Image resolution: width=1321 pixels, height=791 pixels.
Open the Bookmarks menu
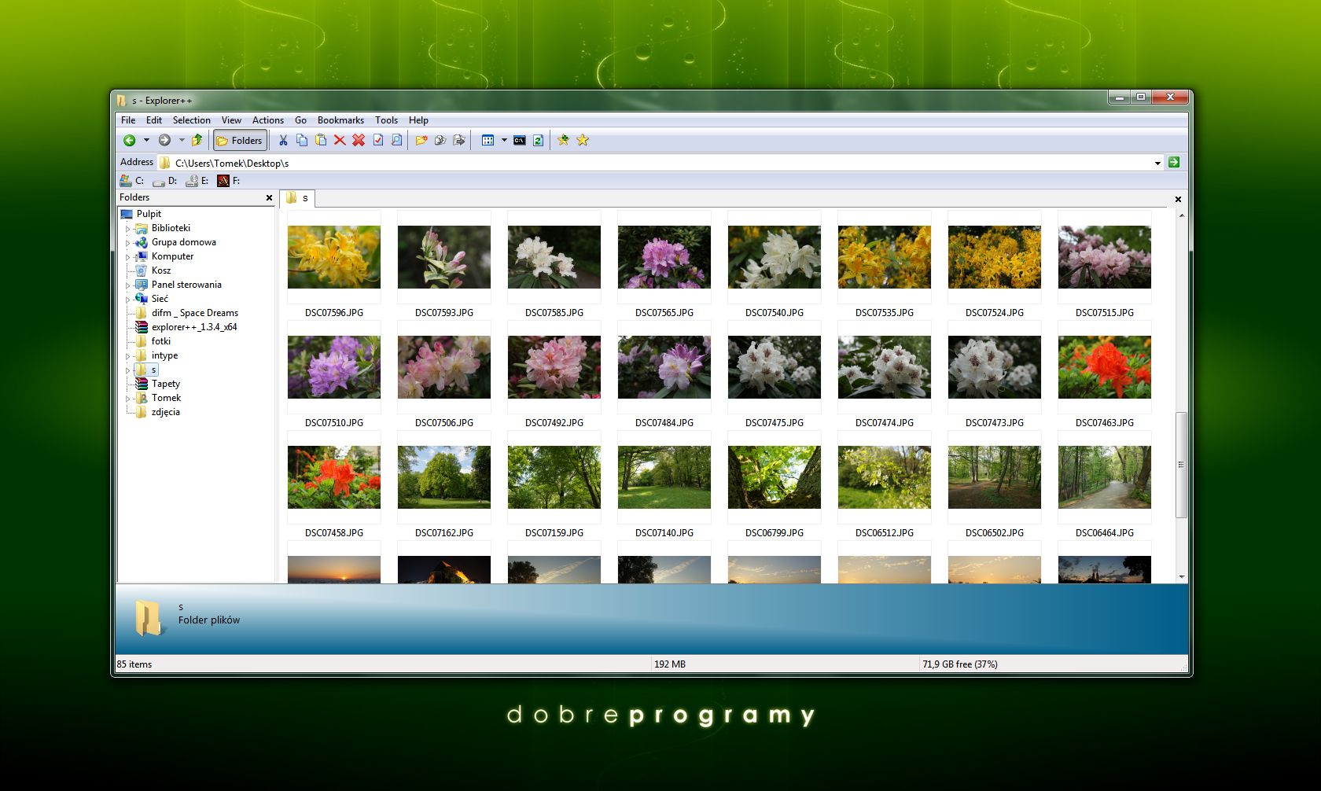[x=340, y=120]
